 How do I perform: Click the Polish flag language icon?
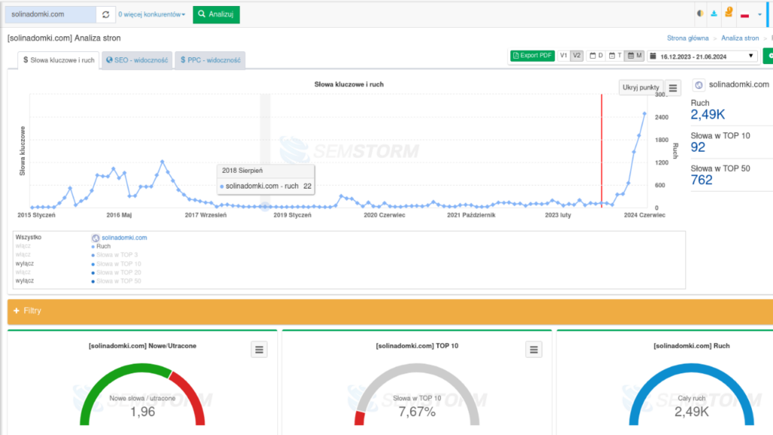tap(744, 14)
